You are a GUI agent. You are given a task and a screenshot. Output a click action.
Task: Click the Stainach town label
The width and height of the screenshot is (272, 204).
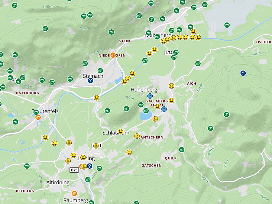(93, 76)
